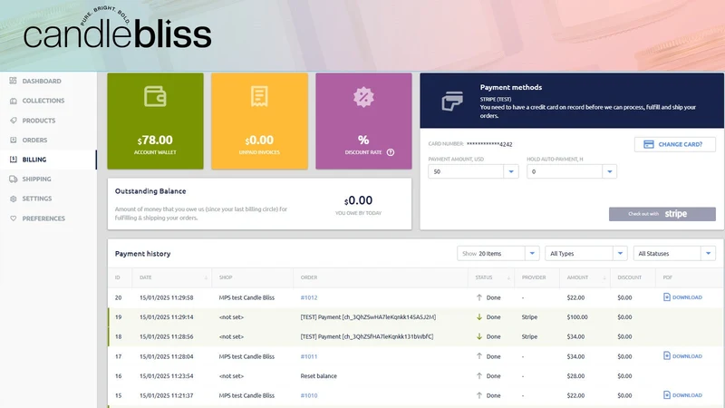Image resolution: width=725 pixels, height=408 pixels.
Task: Click the Billing invoice icon
Action: (x=13, y=160)
